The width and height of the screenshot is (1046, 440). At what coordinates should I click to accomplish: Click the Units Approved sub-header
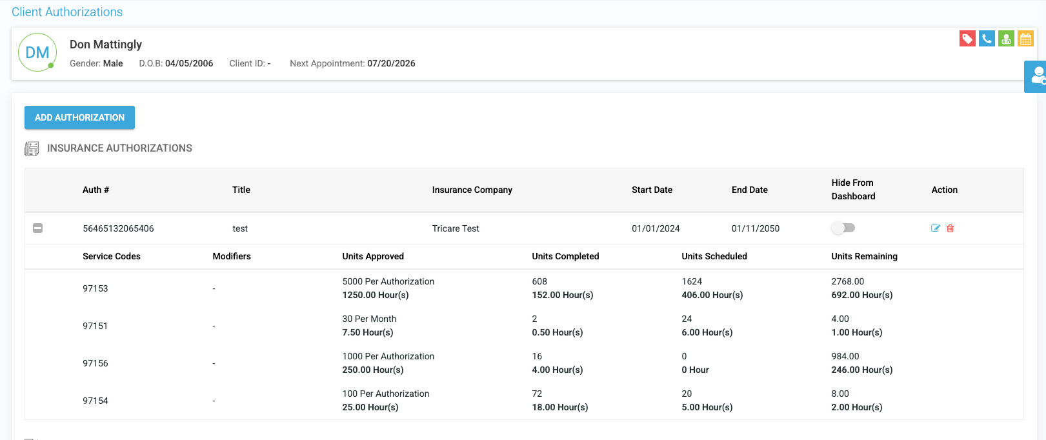373,256
